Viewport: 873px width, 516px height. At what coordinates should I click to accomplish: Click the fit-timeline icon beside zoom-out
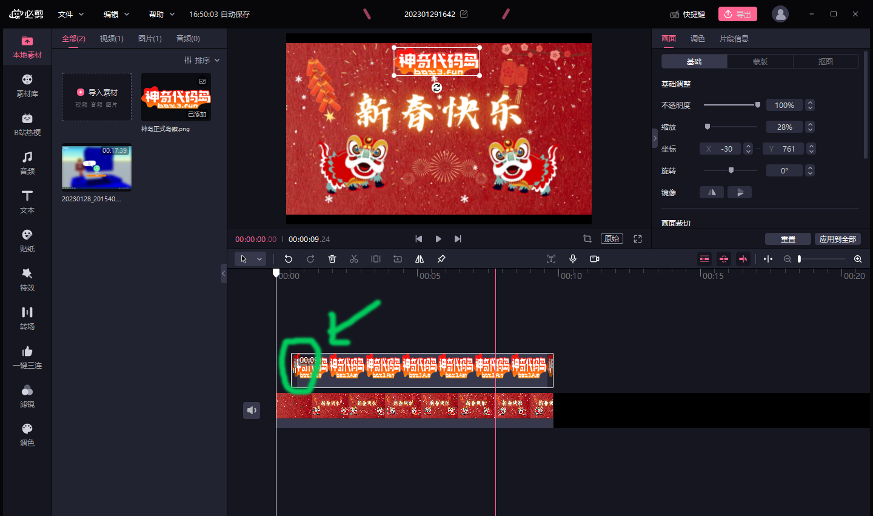click(x=768, y=259)
